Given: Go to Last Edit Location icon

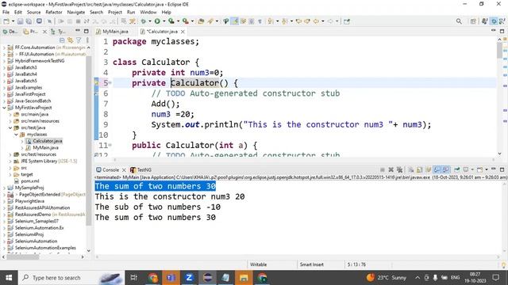Looking at the screenshot, I should (x=298, y=21).
